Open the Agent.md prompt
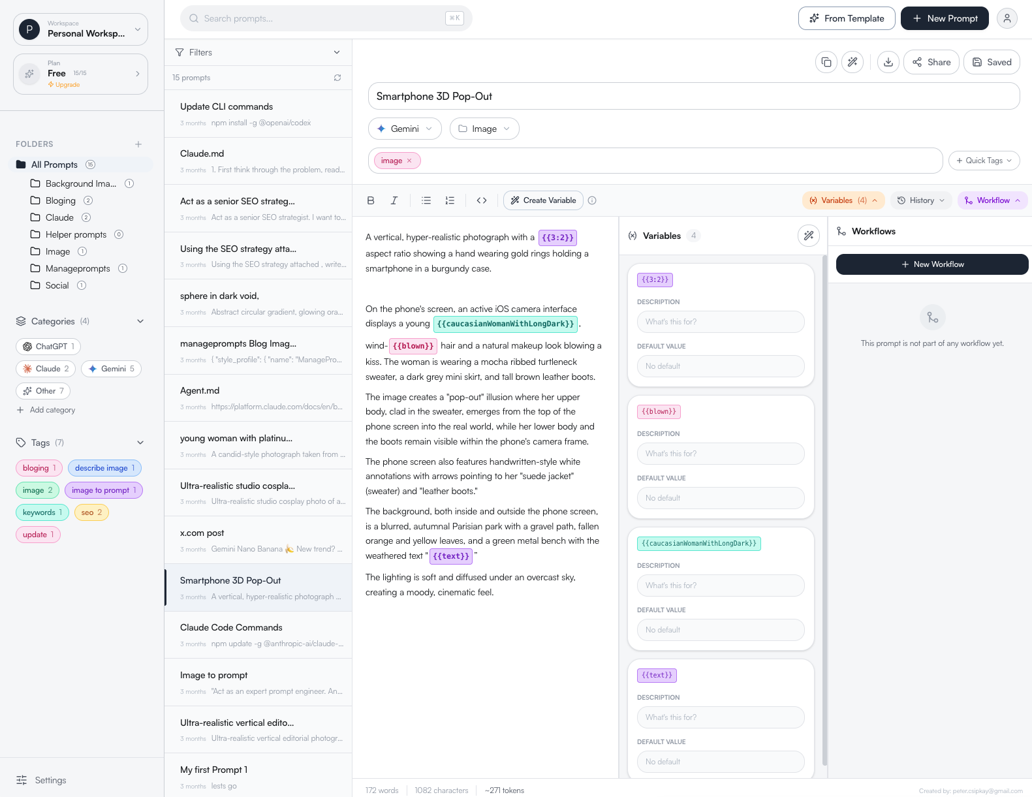Viewport: 1032px width, 797px height. [258, 398]
